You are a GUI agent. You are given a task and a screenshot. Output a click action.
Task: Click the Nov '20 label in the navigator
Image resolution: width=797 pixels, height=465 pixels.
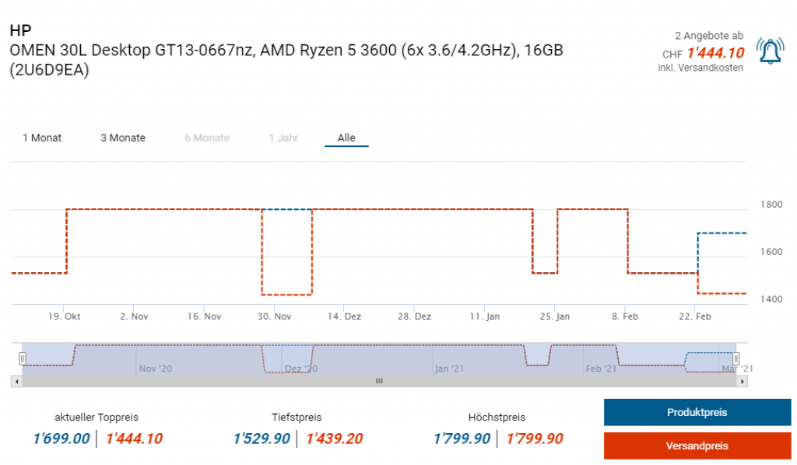[x=155, y=369]
